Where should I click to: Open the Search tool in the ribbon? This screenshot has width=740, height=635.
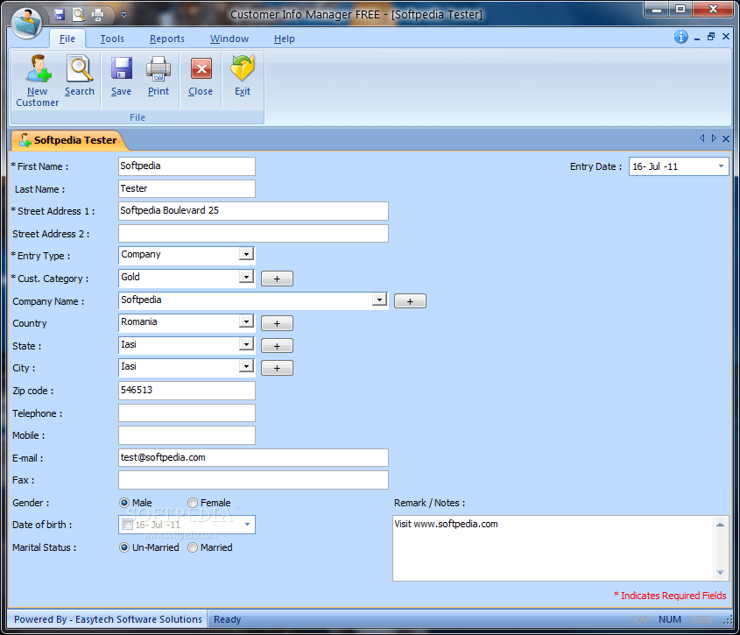coord(80,75)
